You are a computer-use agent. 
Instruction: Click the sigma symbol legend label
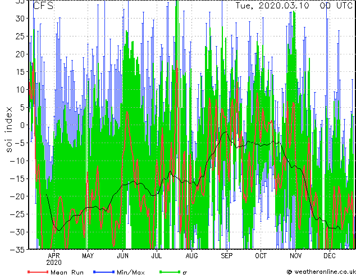coord(185,273)
